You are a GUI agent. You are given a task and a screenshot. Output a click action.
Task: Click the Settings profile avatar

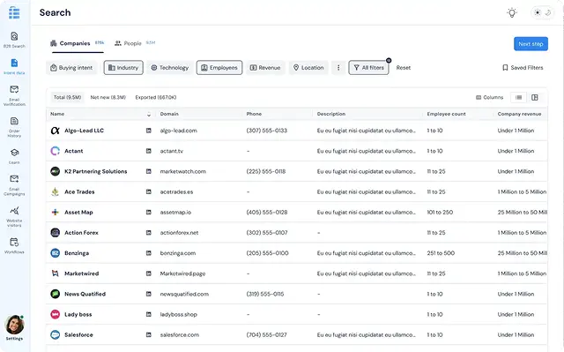[14, 325]
